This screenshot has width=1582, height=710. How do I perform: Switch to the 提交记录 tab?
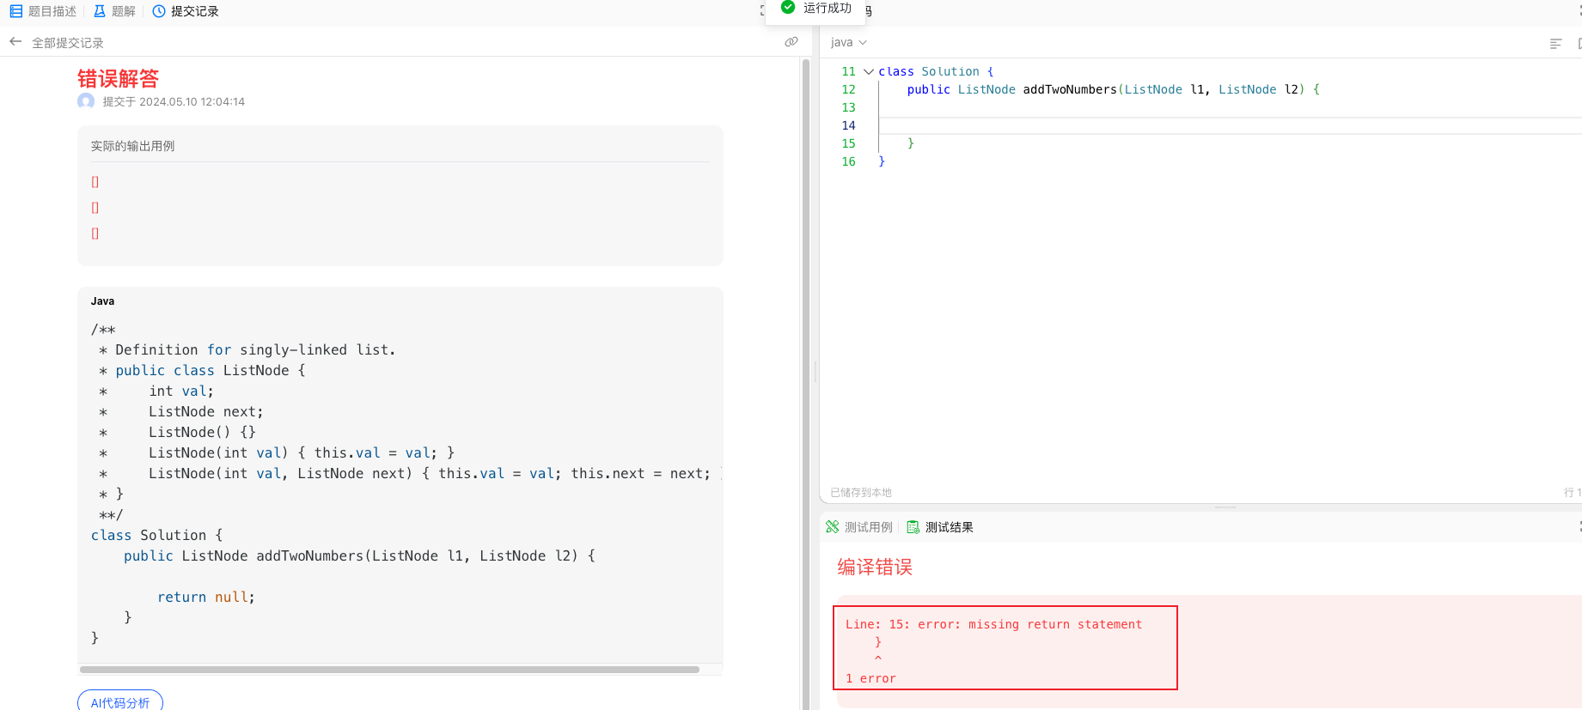(x=186, y=11)
